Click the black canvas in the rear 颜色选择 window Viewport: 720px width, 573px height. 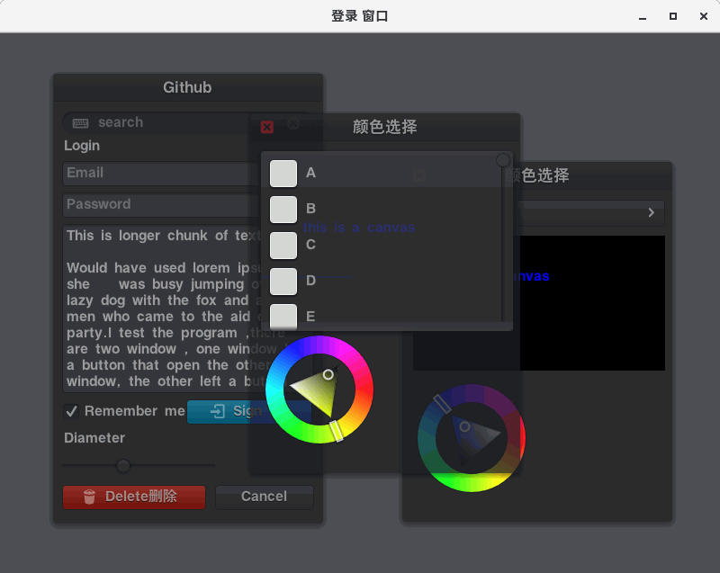pos(539,303)
